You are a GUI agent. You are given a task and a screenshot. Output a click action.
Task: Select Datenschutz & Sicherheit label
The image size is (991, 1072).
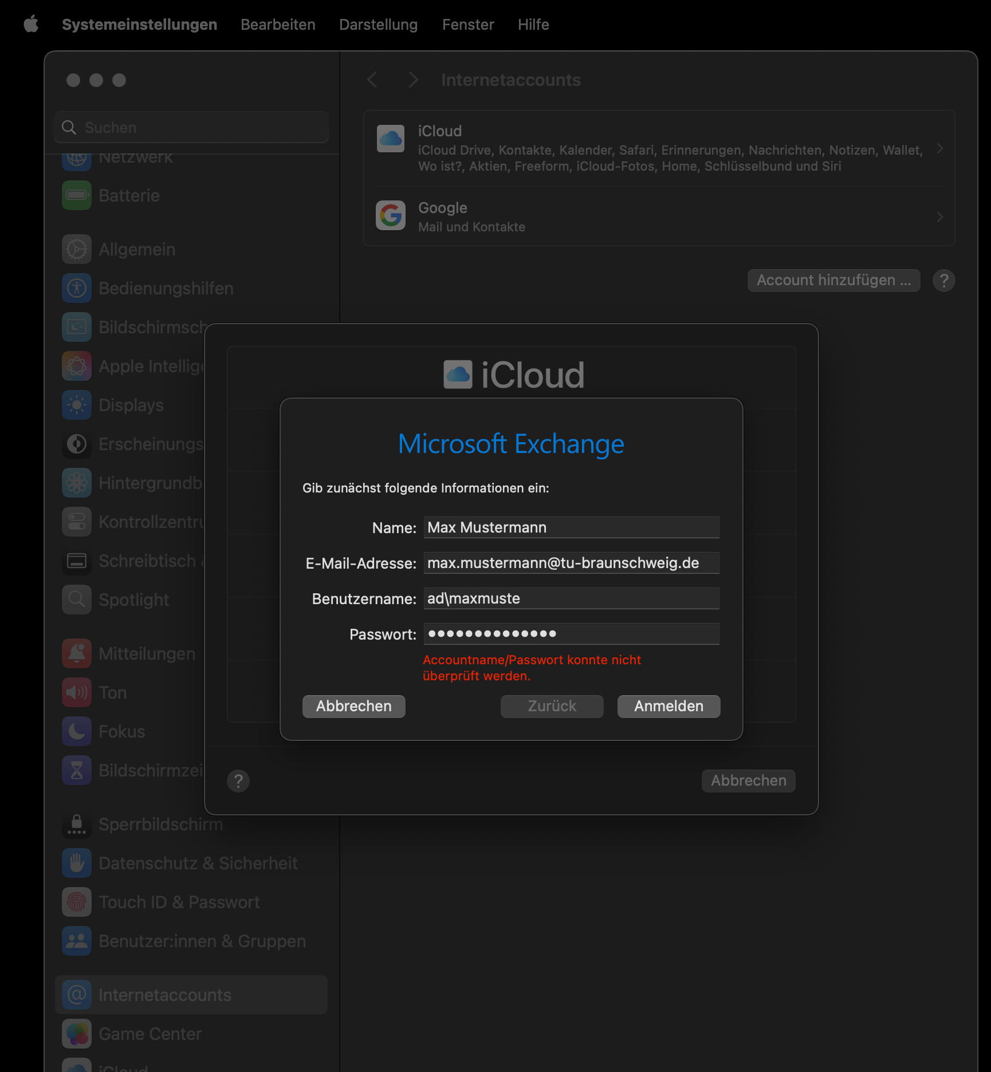tap(198, 863)
